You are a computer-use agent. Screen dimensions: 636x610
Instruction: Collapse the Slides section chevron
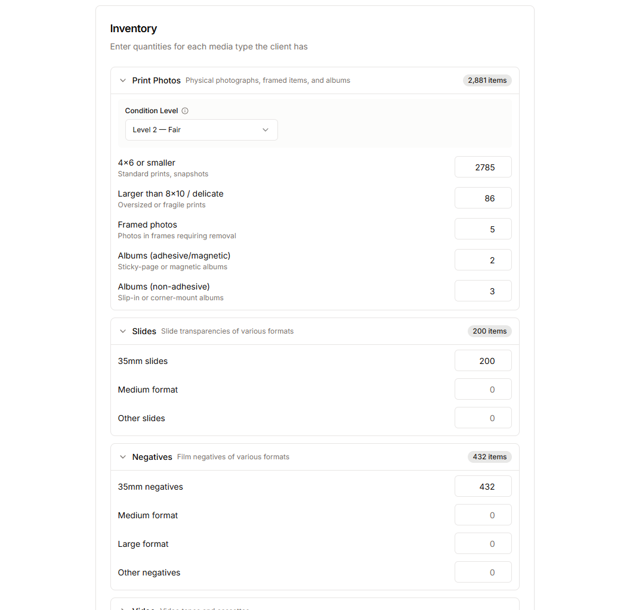(x=123, y=331)
